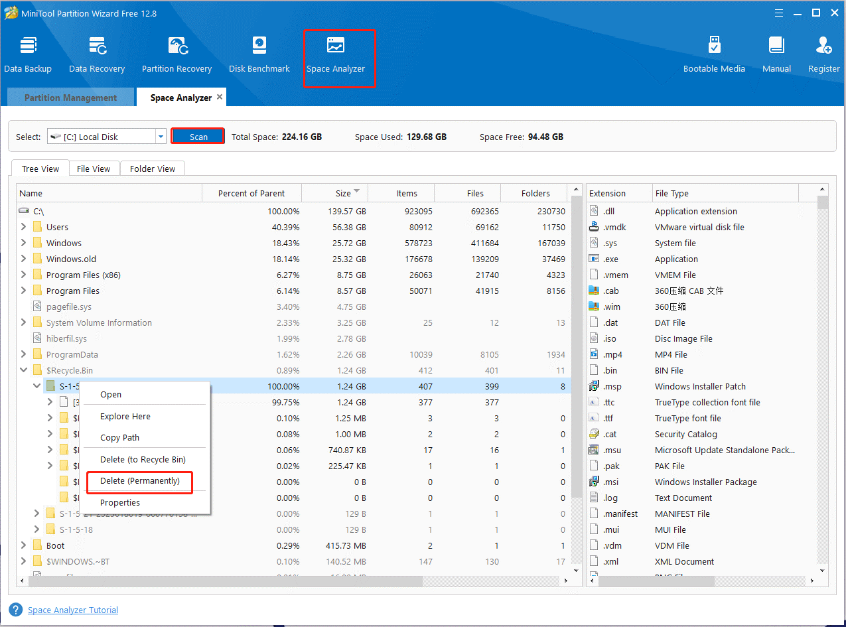Open the Manual

pos(776,54)
